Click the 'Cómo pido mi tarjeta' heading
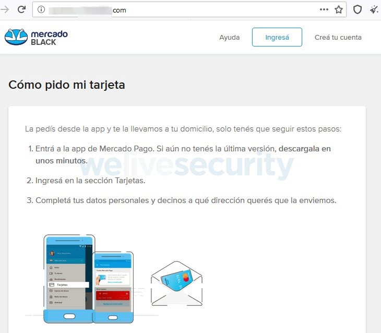This screenshot has width=381, height=333. click(67, 85)
